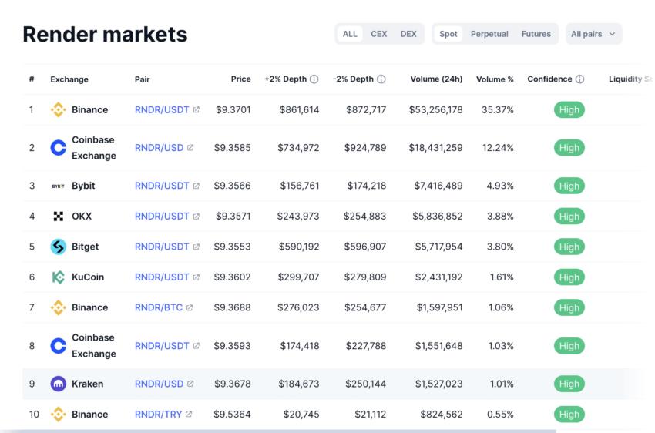This screenshot has width=655, height=433.
Task: Switch to the Perpetual markets tab
Action: [489, 34]
